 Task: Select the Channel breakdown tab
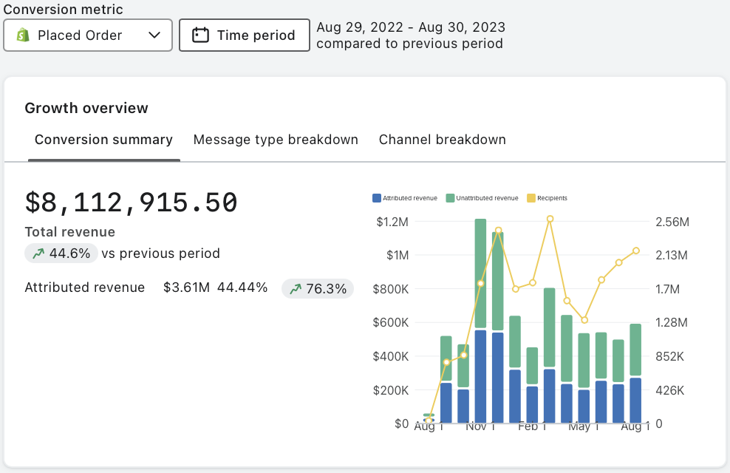(x=442, y=140)
